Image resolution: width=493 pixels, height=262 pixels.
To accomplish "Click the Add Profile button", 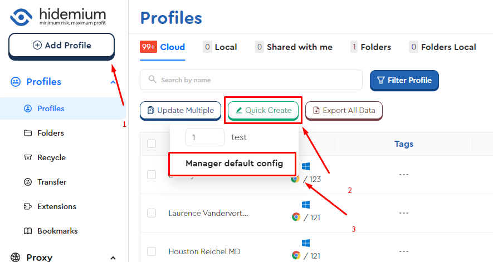I will point(62,47).
